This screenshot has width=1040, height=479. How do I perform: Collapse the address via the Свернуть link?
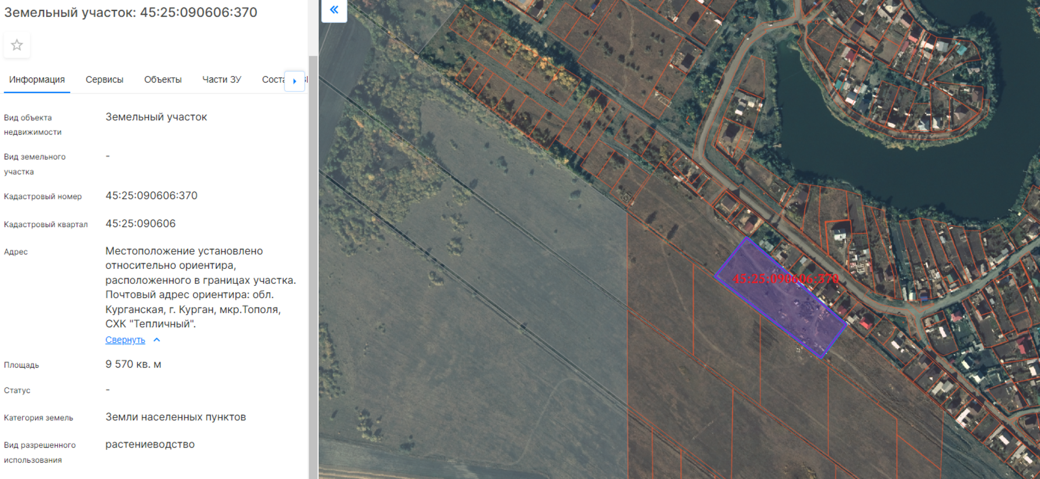coord(125,340)
